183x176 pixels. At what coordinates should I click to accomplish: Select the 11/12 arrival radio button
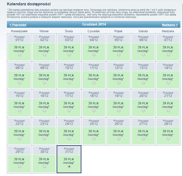94,83
